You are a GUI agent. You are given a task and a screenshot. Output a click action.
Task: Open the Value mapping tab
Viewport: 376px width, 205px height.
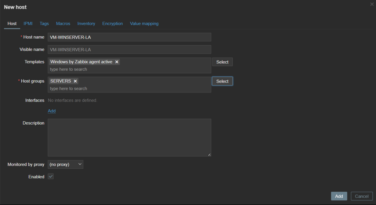click(144, 23)
